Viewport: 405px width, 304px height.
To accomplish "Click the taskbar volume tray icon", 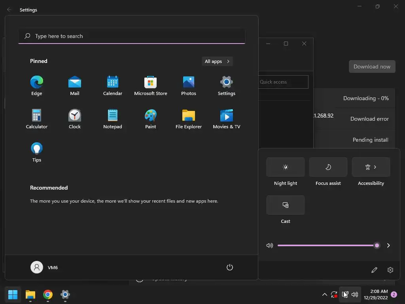I will pyautogui.click(x=355, y=294).
